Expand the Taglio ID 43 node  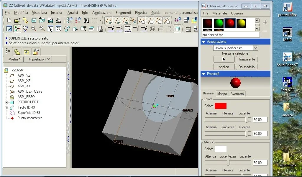[x=6, y=108]
